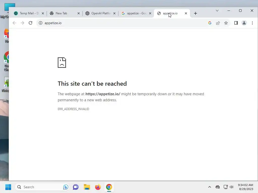The image size is (258, 193).
Task: Open the volume control in system tray
Action: point(232,187)
